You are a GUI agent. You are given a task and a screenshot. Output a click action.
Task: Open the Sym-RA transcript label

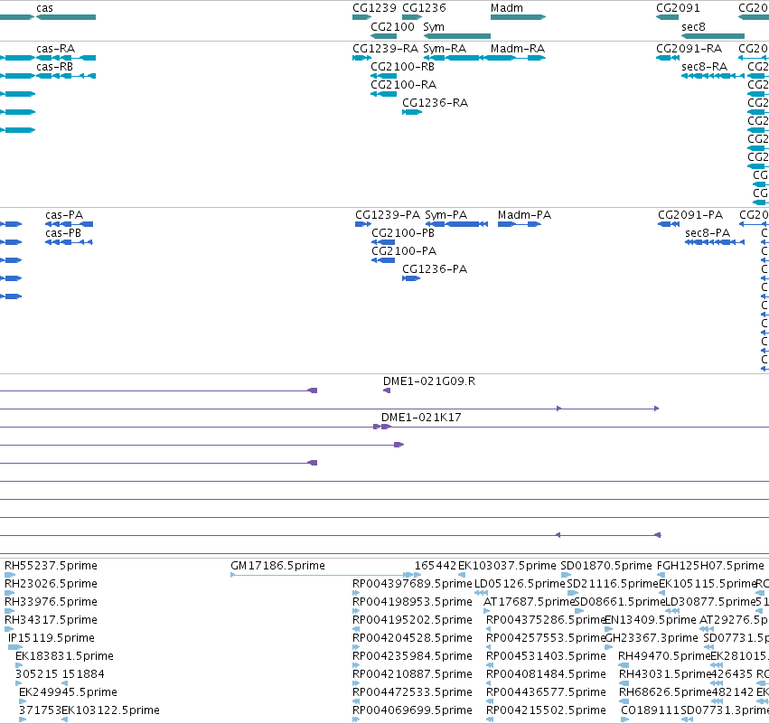[445, 49]
